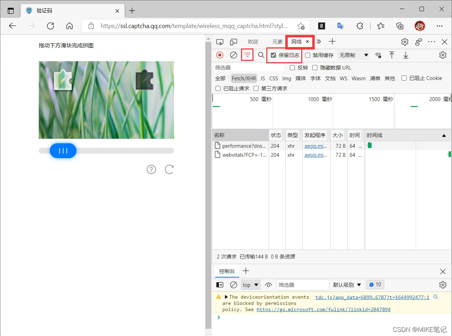Open network panel settings gear
The image size is (452, 336).
pyautogui.click(x=443, y=55)
